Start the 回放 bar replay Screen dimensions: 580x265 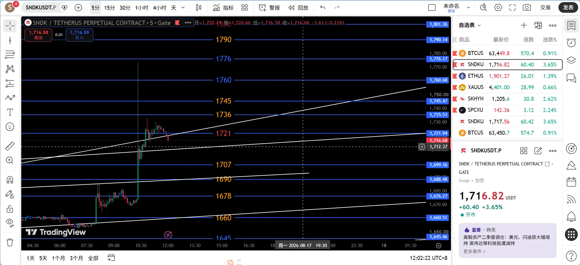coord(298,8)
